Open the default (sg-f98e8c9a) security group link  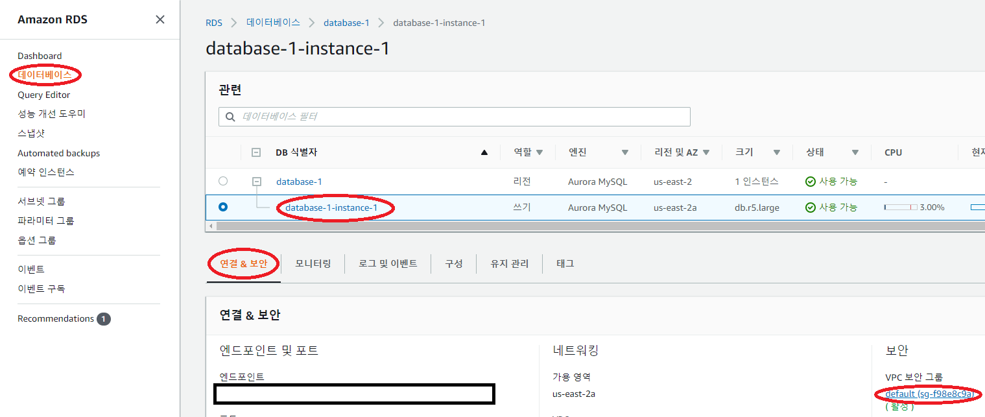coord(929,394)
